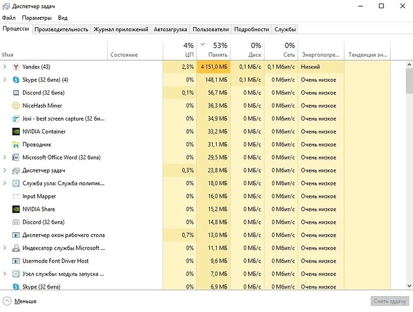This screenshot has height=312, width=413.
Task: Click the NVIDIA Share process icon
Action: [16, 209]
